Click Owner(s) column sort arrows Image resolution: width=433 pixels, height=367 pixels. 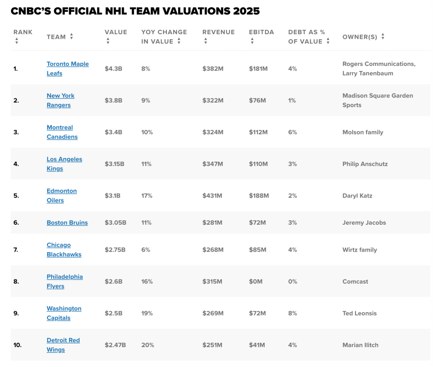pos(383,36)
